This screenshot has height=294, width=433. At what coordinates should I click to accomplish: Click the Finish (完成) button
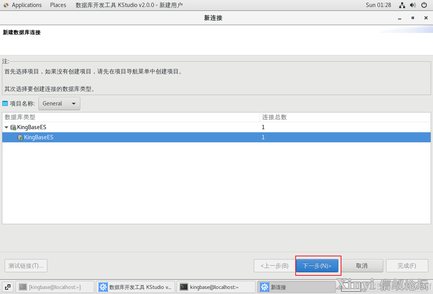point(407,266)
